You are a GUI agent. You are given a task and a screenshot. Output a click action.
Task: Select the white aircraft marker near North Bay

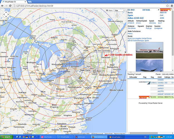coord(74,42)
